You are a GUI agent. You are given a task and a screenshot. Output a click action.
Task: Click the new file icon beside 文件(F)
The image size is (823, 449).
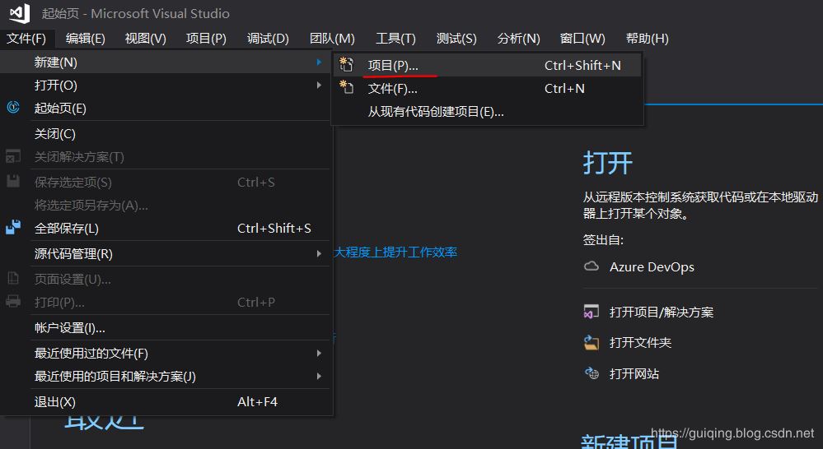(x=346, y=87)
